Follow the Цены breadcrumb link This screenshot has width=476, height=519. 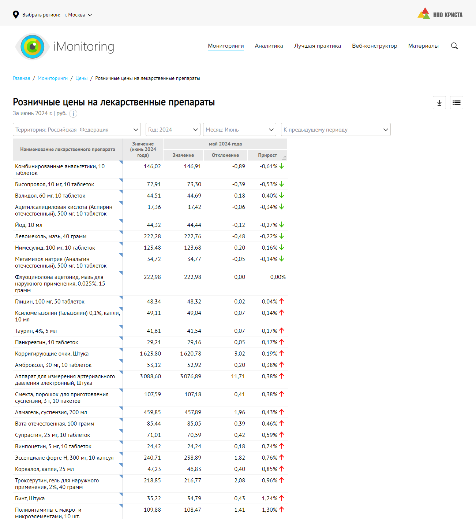click(81, 78)
